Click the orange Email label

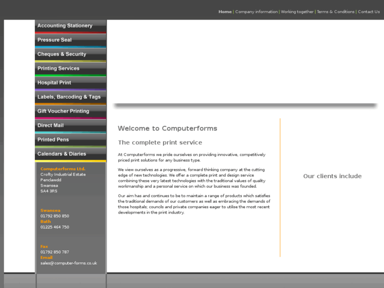coord(46,257)
